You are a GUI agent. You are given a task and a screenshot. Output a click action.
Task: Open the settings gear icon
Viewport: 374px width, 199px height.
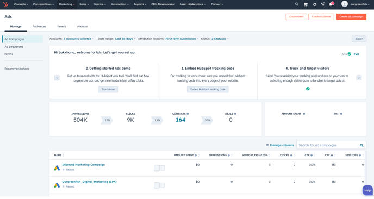coord(315,4)
